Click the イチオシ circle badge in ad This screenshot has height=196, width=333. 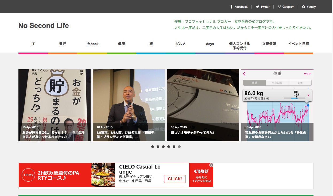28,175
